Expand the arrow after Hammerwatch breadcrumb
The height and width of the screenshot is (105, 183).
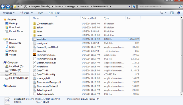(x=110, y=7)
